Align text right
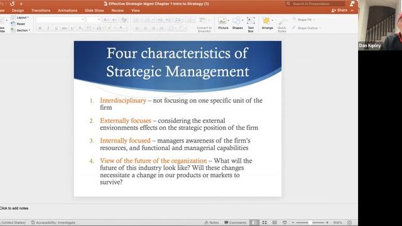The width and height of the screenshot is (402, 226). click(153, 28)
